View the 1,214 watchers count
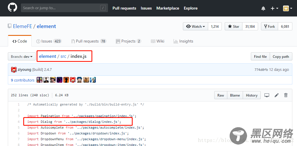297x146 pixels. (215, 26)
